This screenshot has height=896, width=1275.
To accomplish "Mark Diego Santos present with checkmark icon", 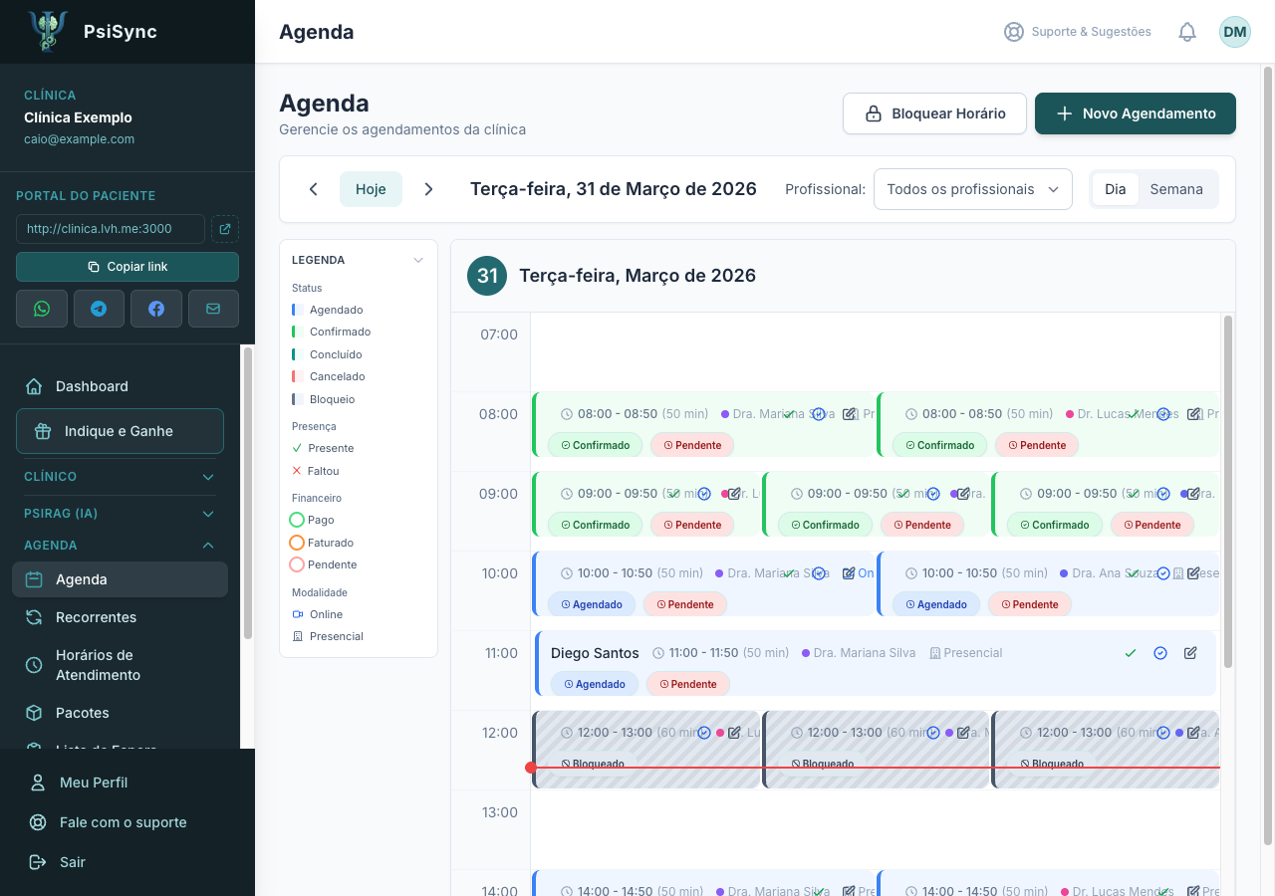I will pyautogui.click(x=1131, y=653).
